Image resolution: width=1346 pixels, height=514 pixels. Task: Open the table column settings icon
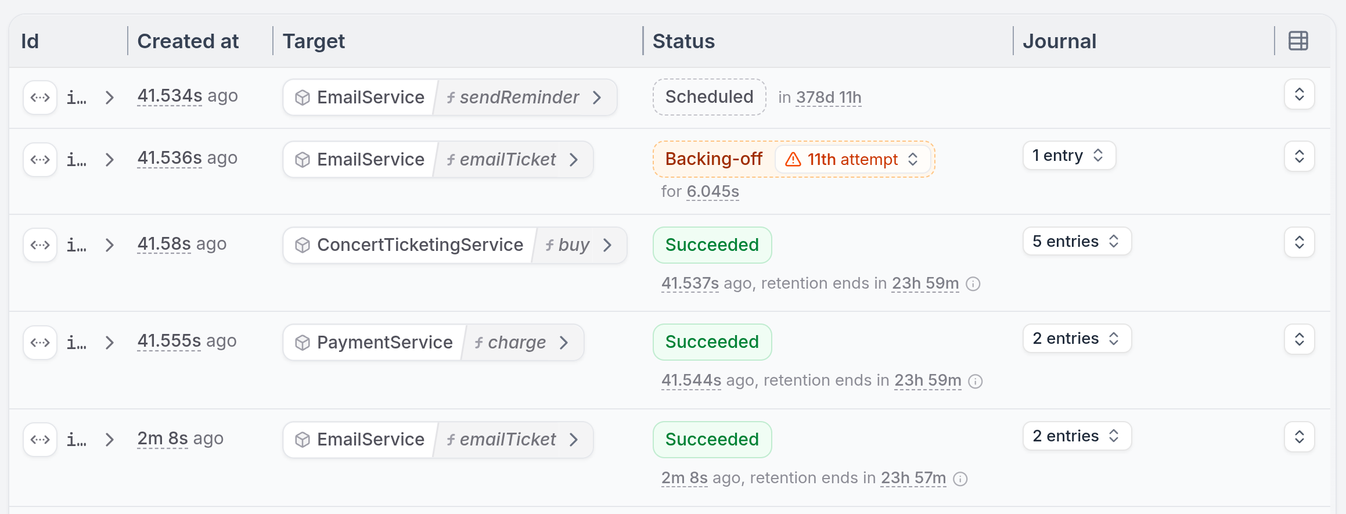coord(1298,41)
